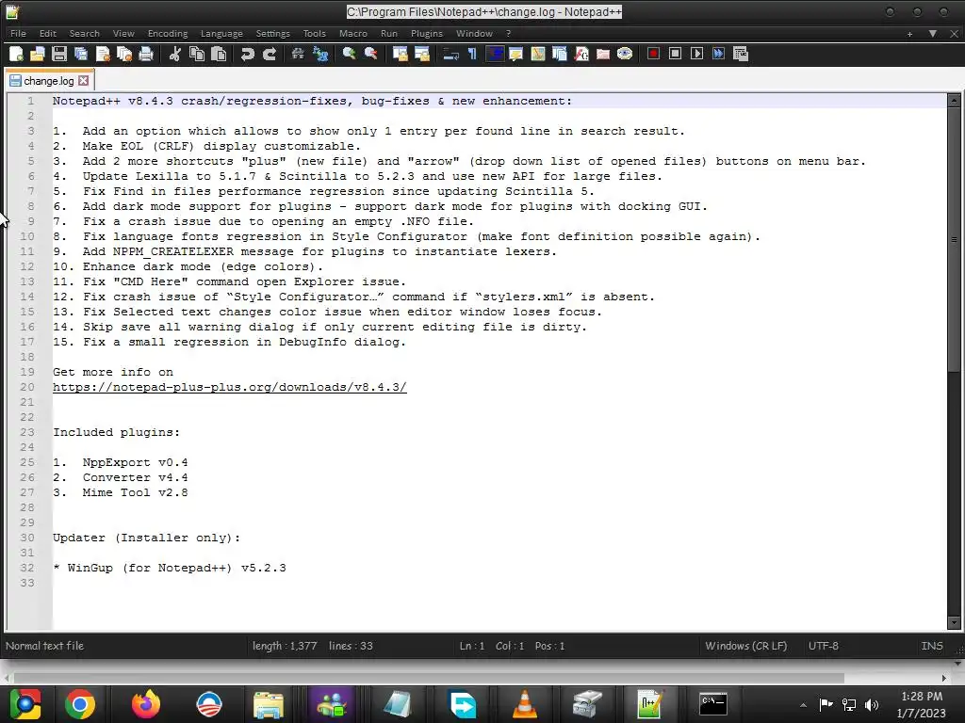Click the vertical scrollbar down arrow
965x723 pixels.
[954, 623]
